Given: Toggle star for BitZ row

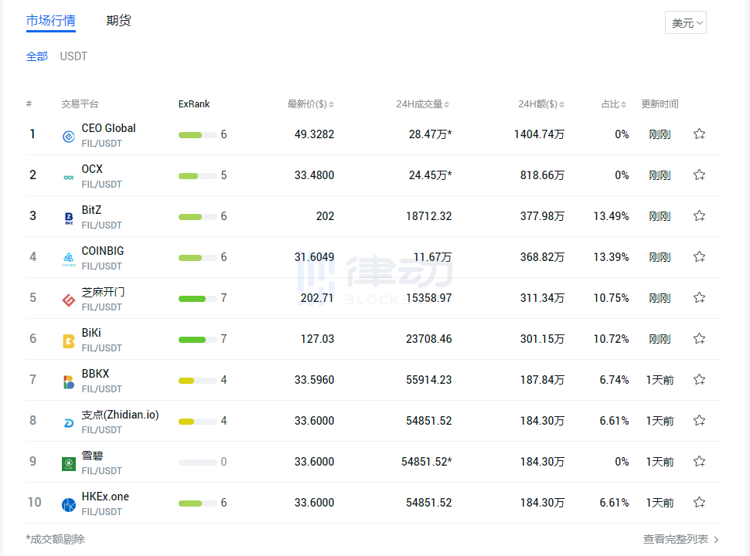Looking at the screenshot, I should click(x=699, y=216).
